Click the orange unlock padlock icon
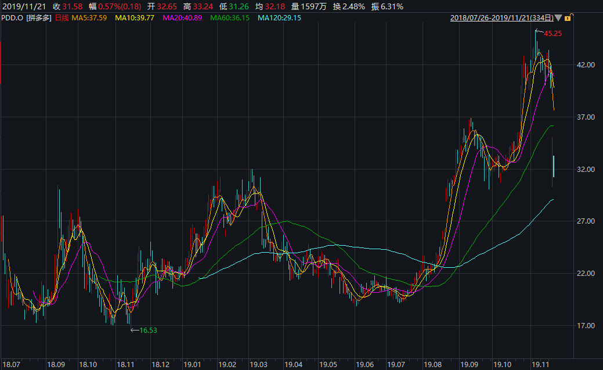 [567, 19]
